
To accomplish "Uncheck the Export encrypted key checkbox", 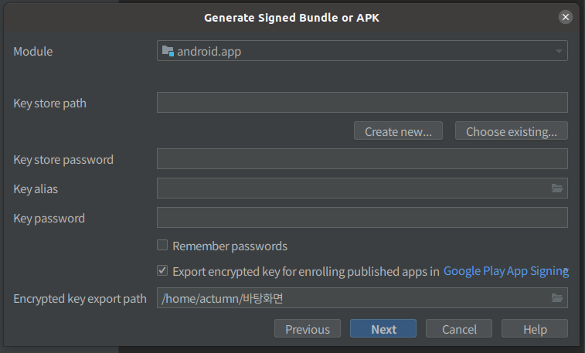I will click(x=162, y=270).
